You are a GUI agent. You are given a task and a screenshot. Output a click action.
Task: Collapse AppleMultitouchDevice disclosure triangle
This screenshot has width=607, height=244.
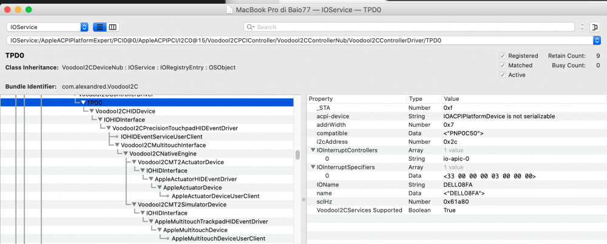click(160, 230)
